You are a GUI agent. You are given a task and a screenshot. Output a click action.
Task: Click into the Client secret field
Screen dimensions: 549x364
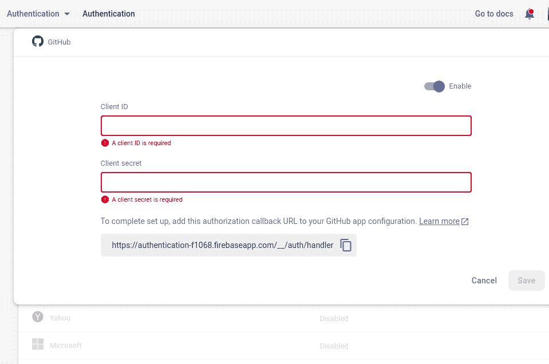(286, 182)
